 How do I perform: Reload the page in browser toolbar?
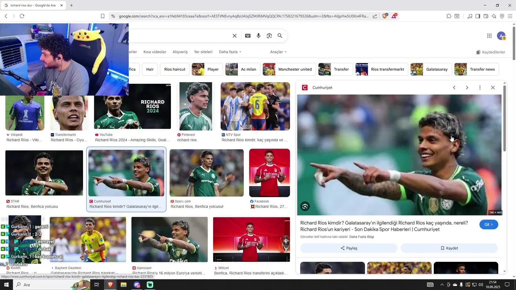(x=22, y=16)
